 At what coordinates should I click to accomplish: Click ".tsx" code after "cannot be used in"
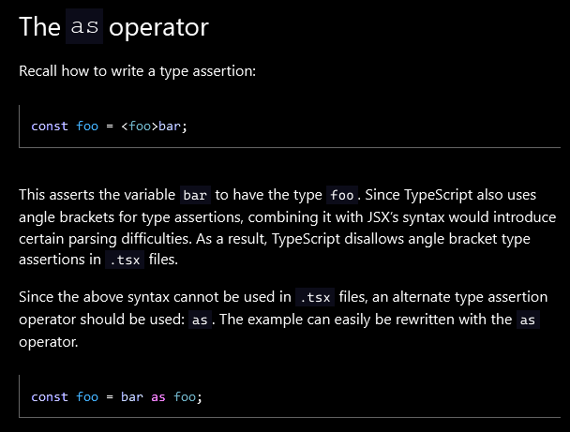coord(314,298)
